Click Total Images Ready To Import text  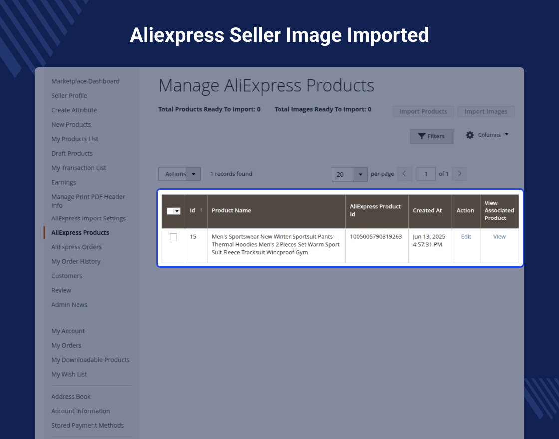(x=323, y=109)
